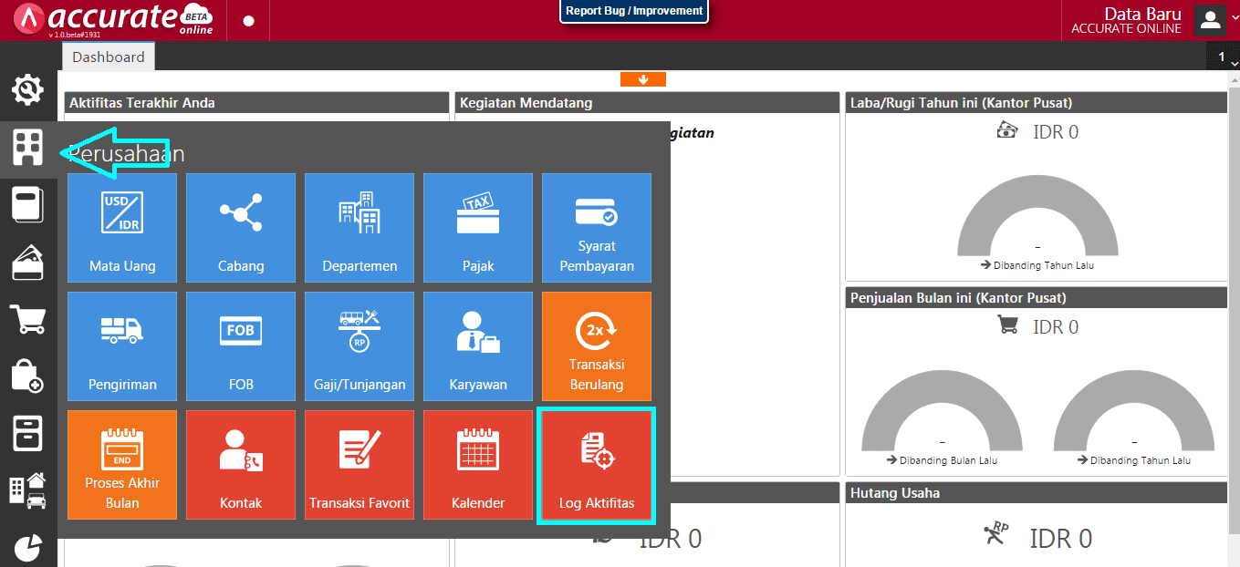Viewport: 1240px width, 567px height.
Task: Open the FOB settings tile
Action: click(x=240, y=346)
